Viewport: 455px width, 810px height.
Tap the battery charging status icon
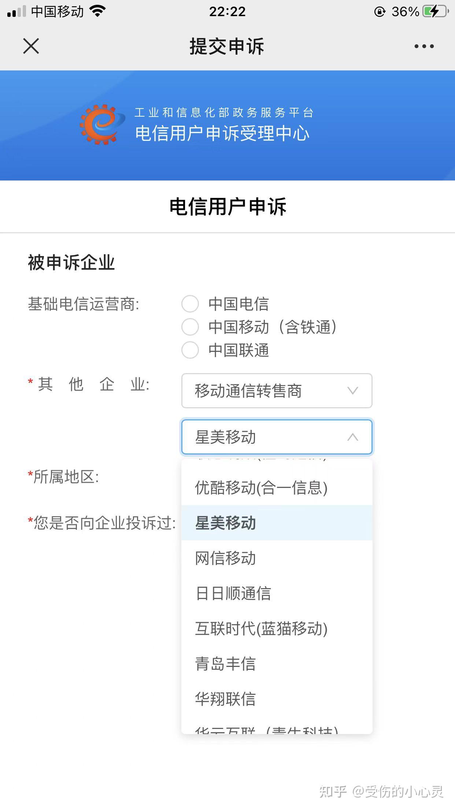[x=436, y=12]
